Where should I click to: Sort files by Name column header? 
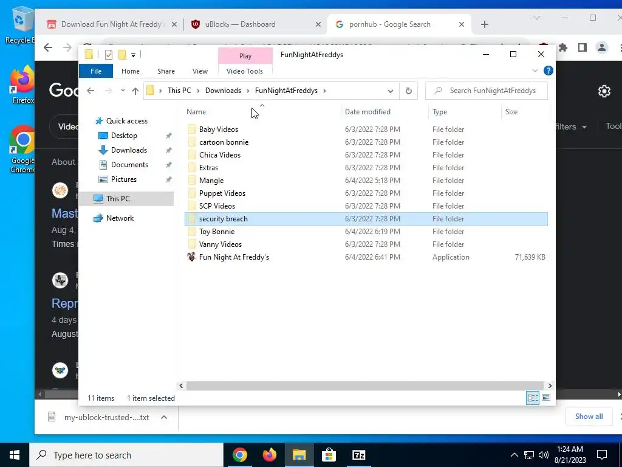coord(262,112)
